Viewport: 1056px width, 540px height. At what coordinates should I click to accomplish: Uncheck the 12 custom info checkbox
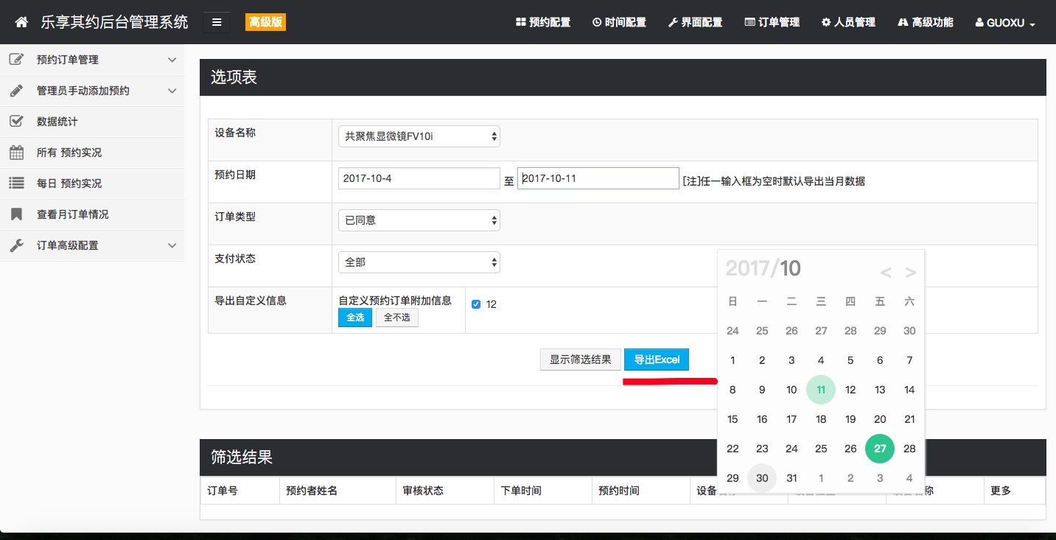pyautogui.click(x=476, y=304)
